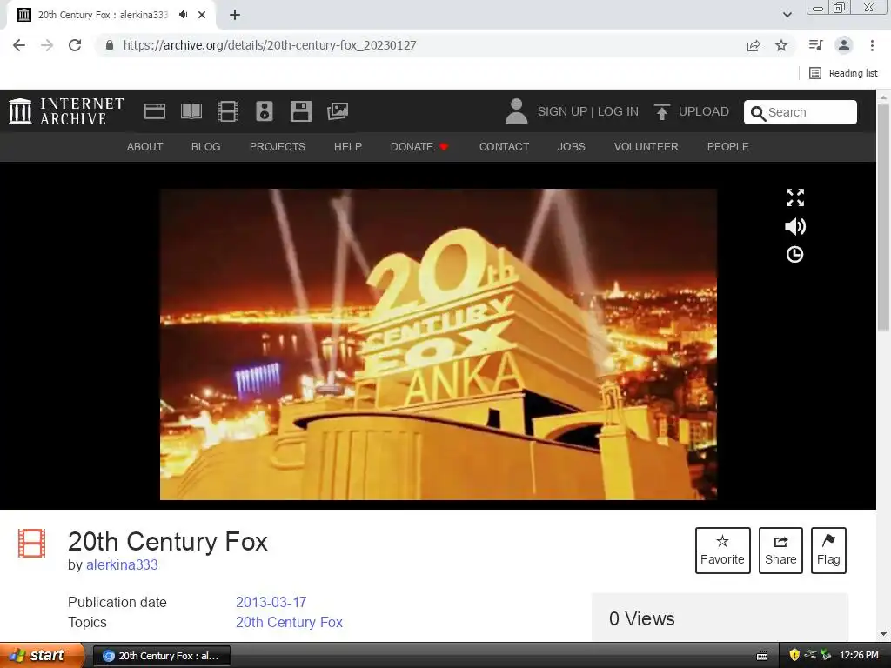The width and height of the screenshot is (891, 668).
Task: Expand the tab search chevron
Action: [787, 15]
